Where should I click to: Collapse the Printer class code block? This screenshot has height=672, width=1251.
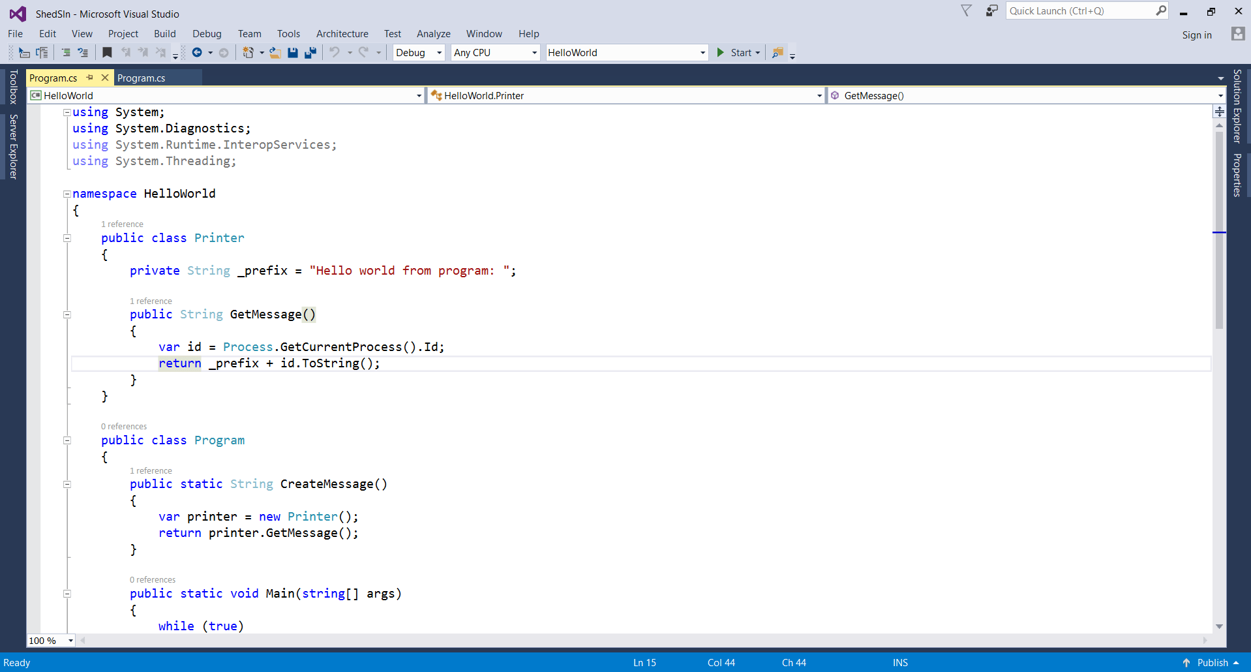coord(67,238)
